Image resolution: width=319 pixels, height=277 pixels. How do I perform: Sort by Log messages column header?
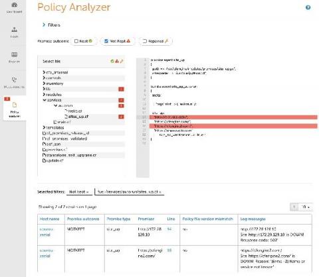[253, 219]
